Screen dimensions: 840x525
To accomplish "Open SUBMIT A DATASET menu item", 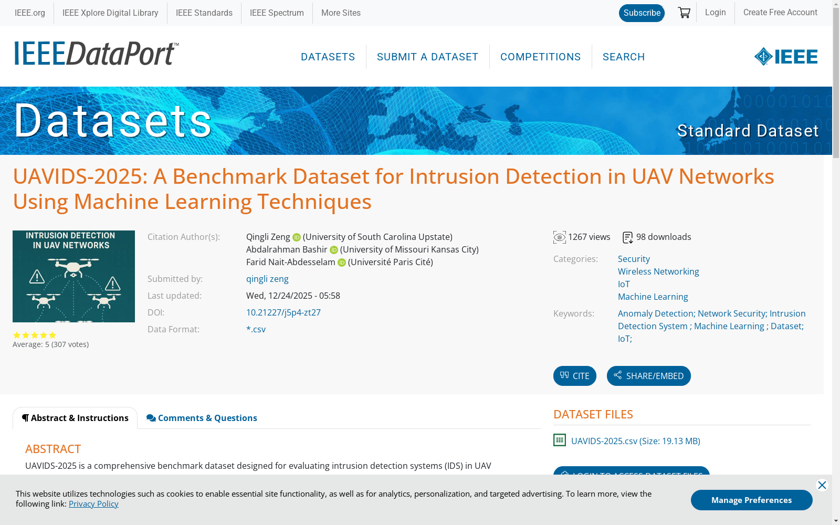I will coord(427,57).
